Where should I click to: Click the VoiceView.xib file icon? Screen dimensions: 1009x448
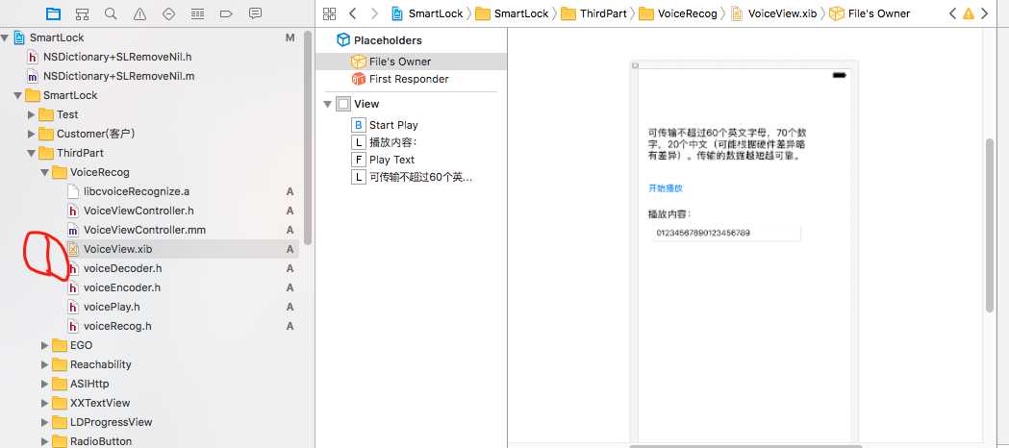pyautogui.click(x=73, y=249)
